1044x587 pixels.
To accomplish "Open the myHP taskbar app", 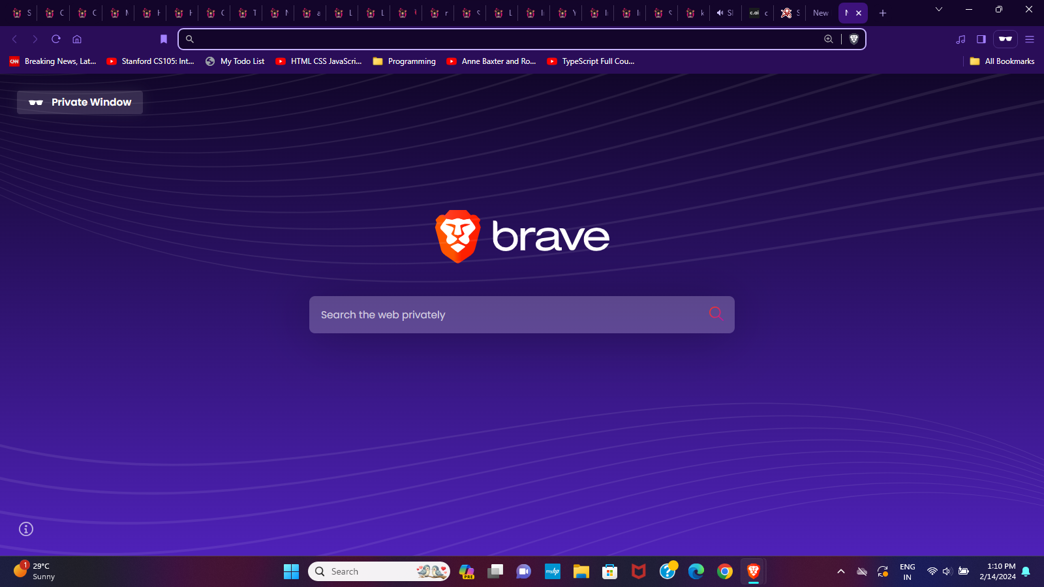I will (x=553, y=571).
